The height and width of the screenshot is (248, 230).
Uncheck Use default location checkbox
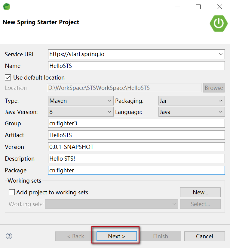click(8, 77)
